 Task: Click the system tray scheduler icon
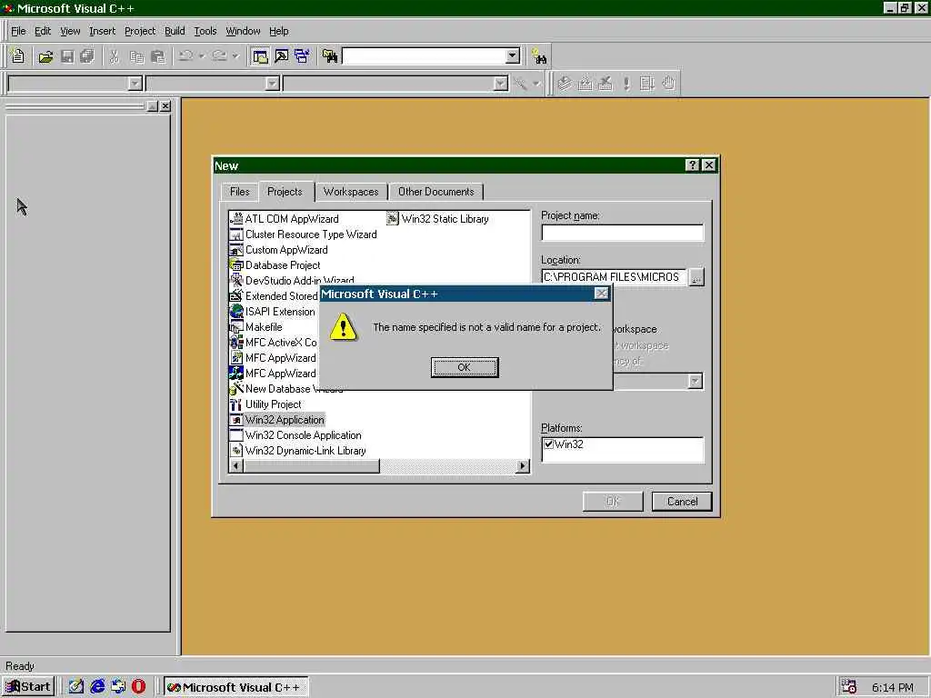coord(849,687)
